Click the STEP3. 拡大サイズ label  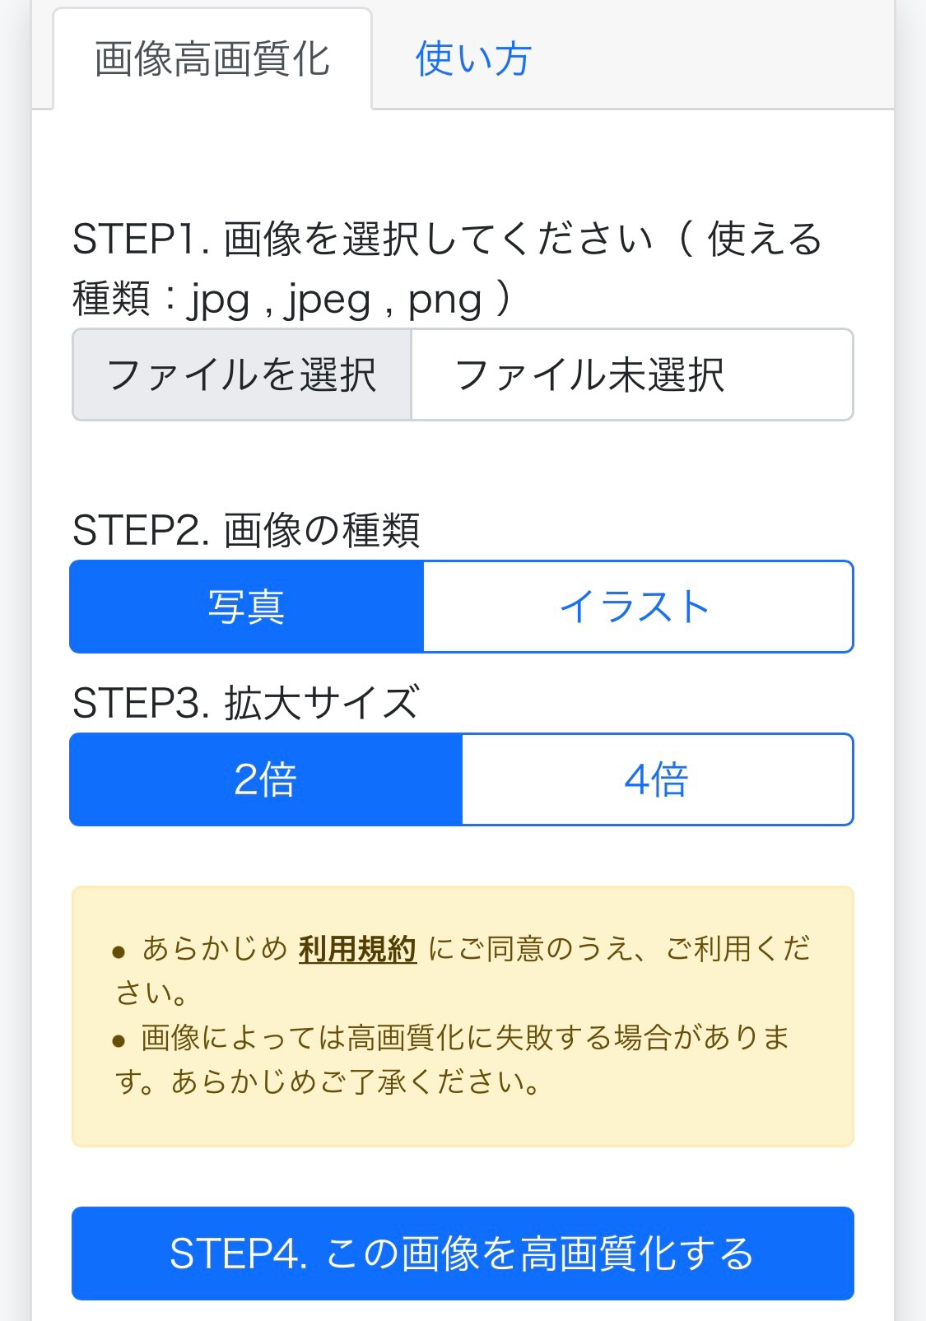[245, 703]
